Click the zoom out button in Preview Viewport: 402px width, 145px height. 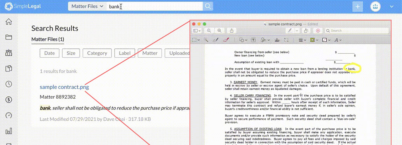click(209, 31)
